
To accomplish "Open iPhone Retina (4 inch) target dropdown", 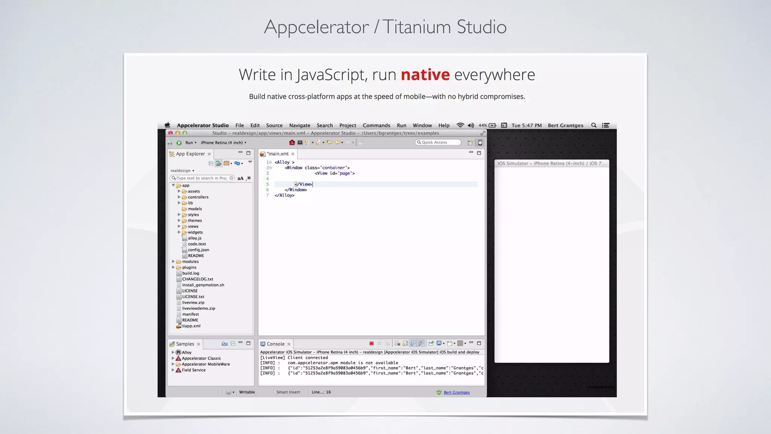I will (224, 143).
